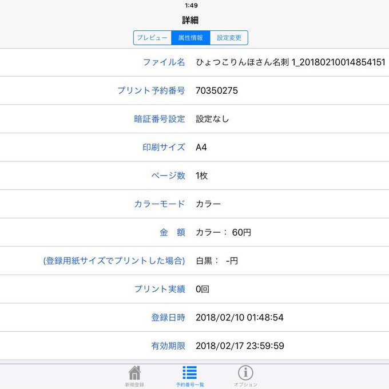Viewport: 389px width, 389px height.
Task: Tap the 有効期限 date 2018/02/17
Action: [x=240, y=346]
